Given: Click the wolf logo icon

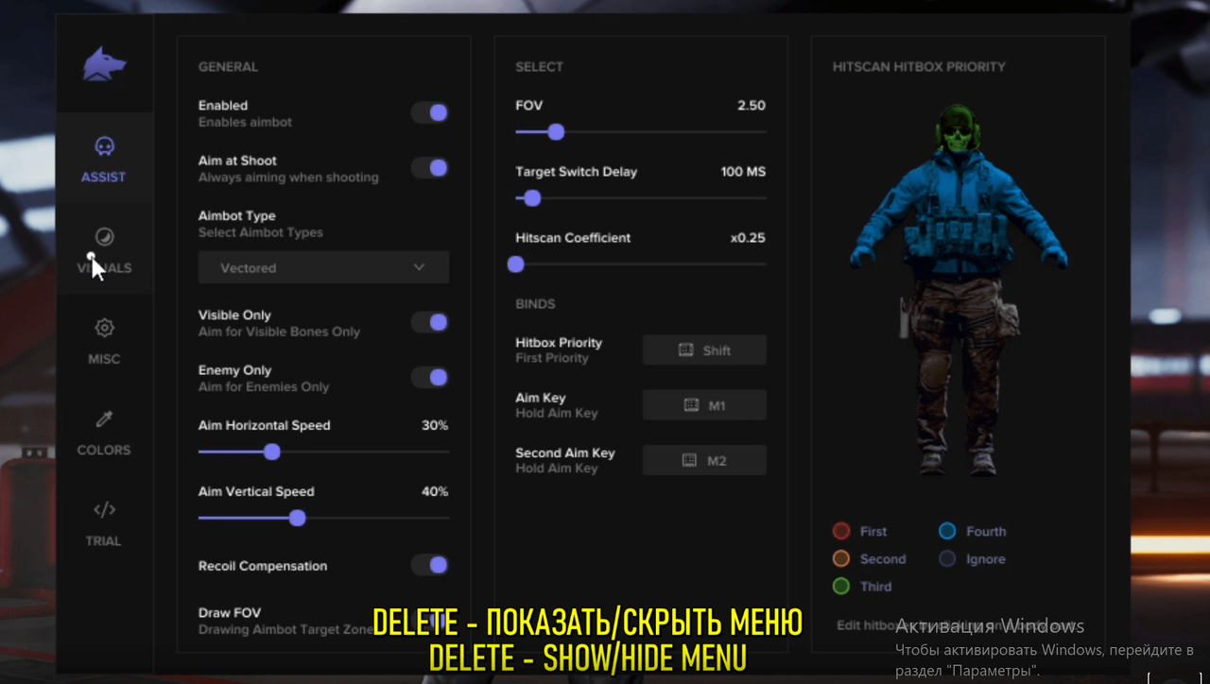Looking at the screenshot, I should [104, 63].
